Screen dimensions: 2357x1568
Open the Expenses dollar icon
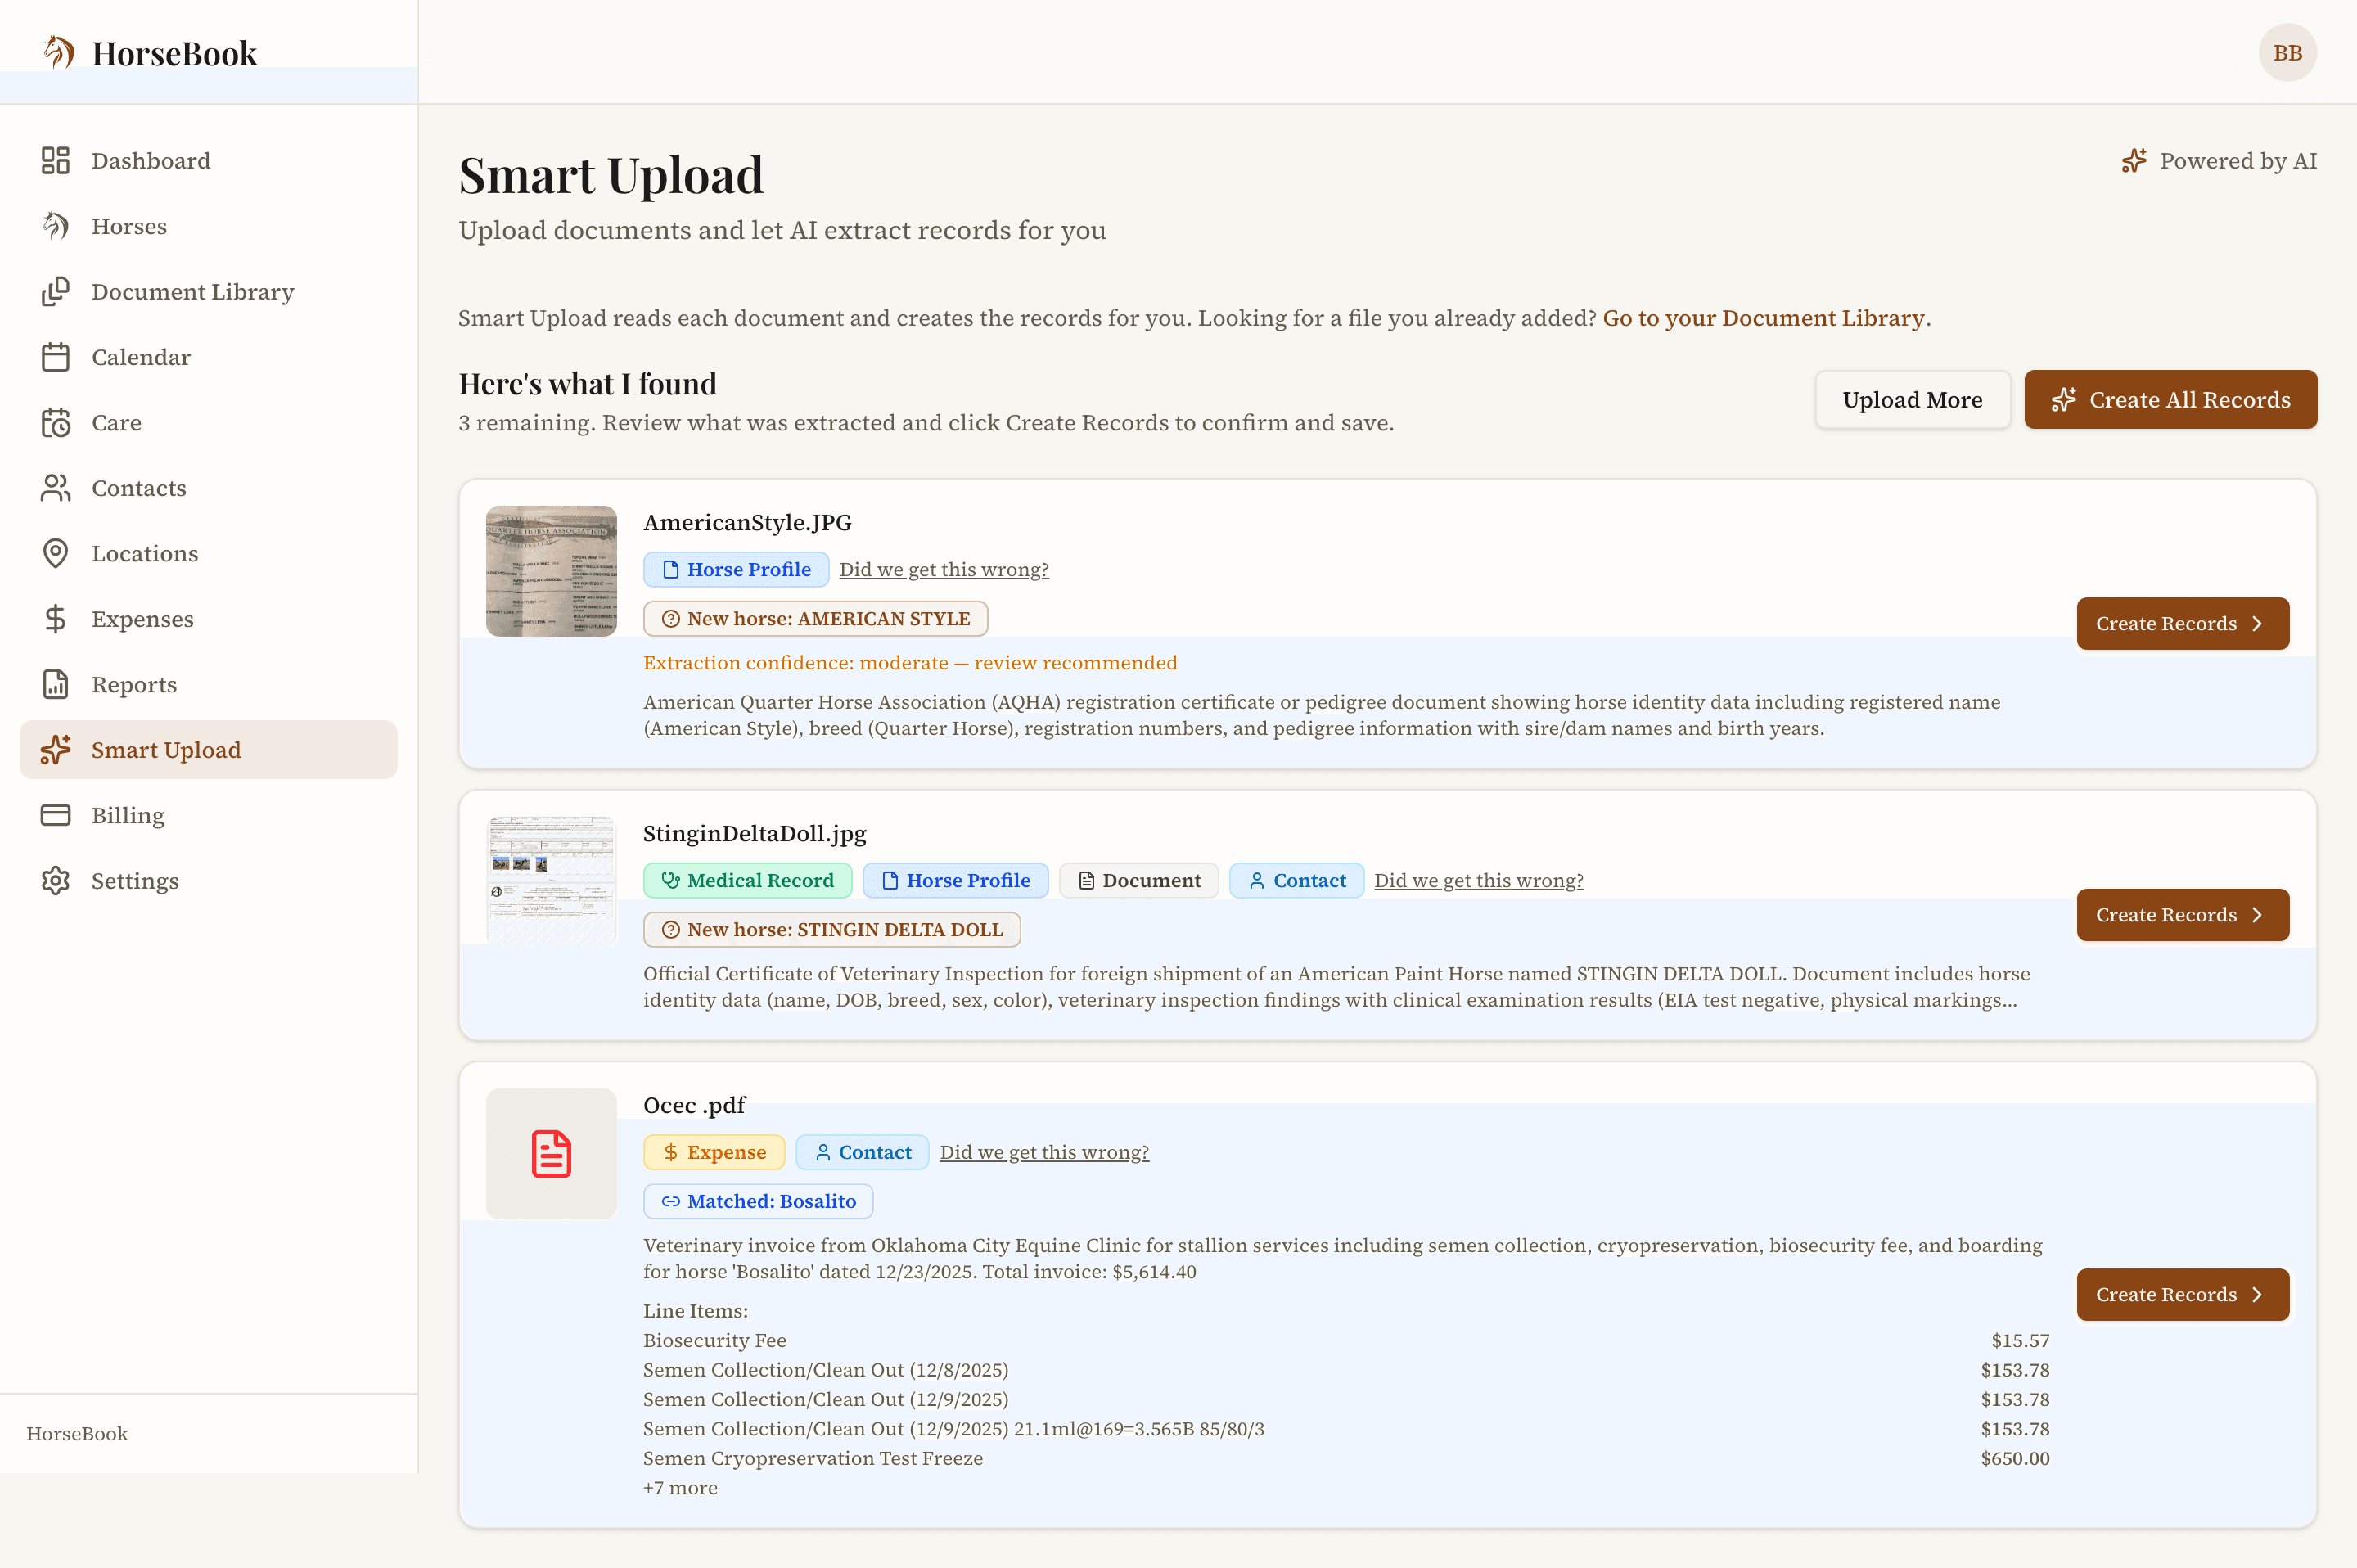pyautogui.click(x=55, y=619)
